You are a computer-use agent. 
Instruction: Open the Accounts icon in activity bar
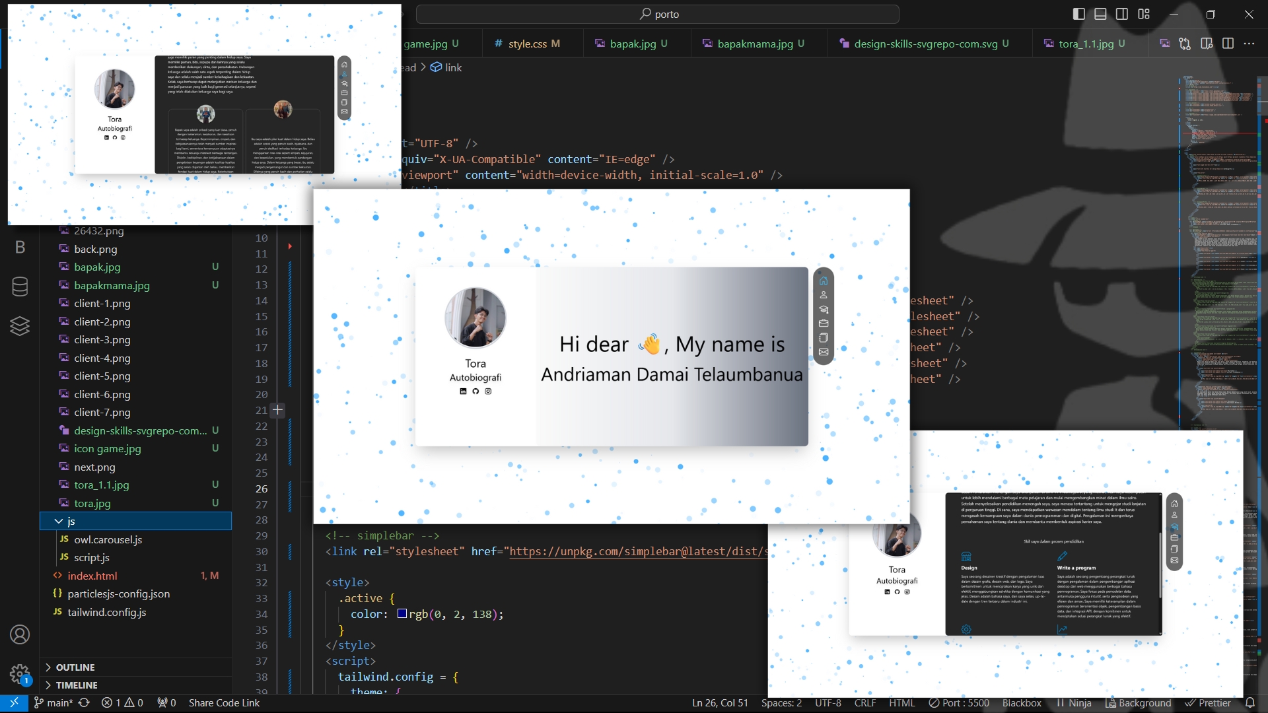pyautogui.click(x=20, y=634)
